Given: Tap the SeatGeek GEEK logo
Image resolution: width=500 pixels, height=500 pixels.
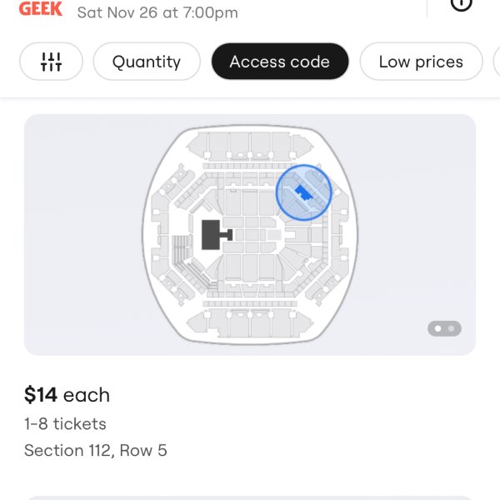Looking at the screenshot, I should pos(41,8).
